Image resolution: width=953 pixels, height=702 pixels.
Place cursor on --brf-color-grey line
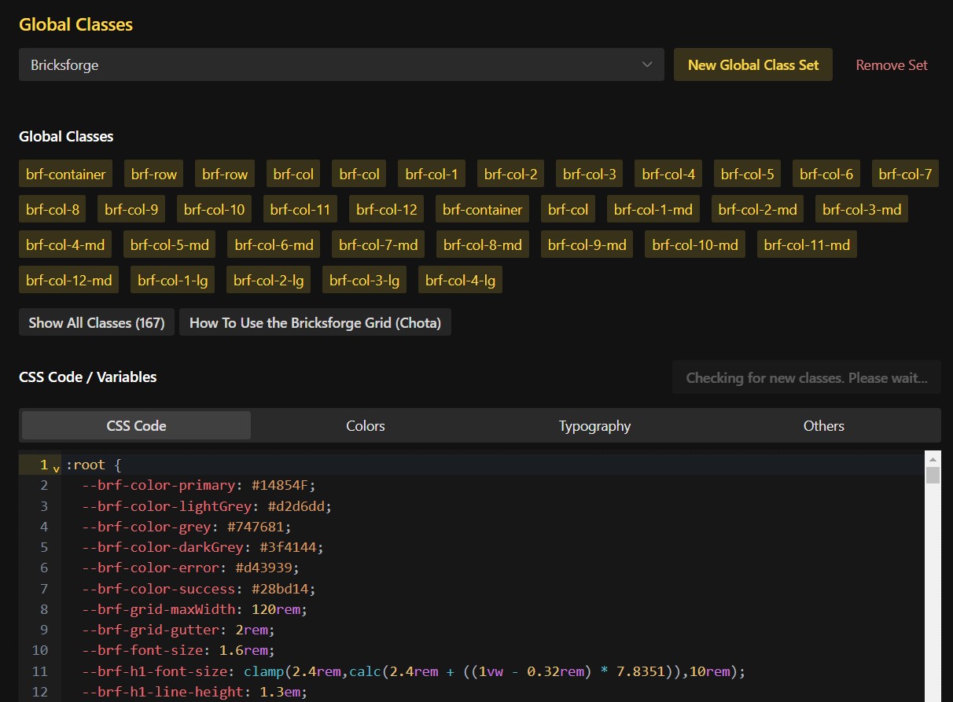(186, 526)
